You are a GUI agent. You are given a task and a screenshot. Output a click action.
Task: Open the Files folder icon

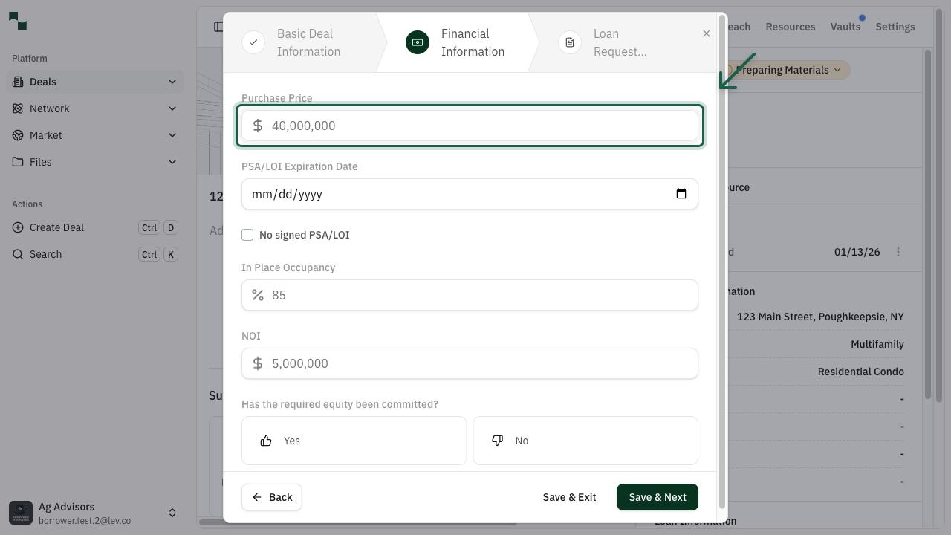coord(18,162)
